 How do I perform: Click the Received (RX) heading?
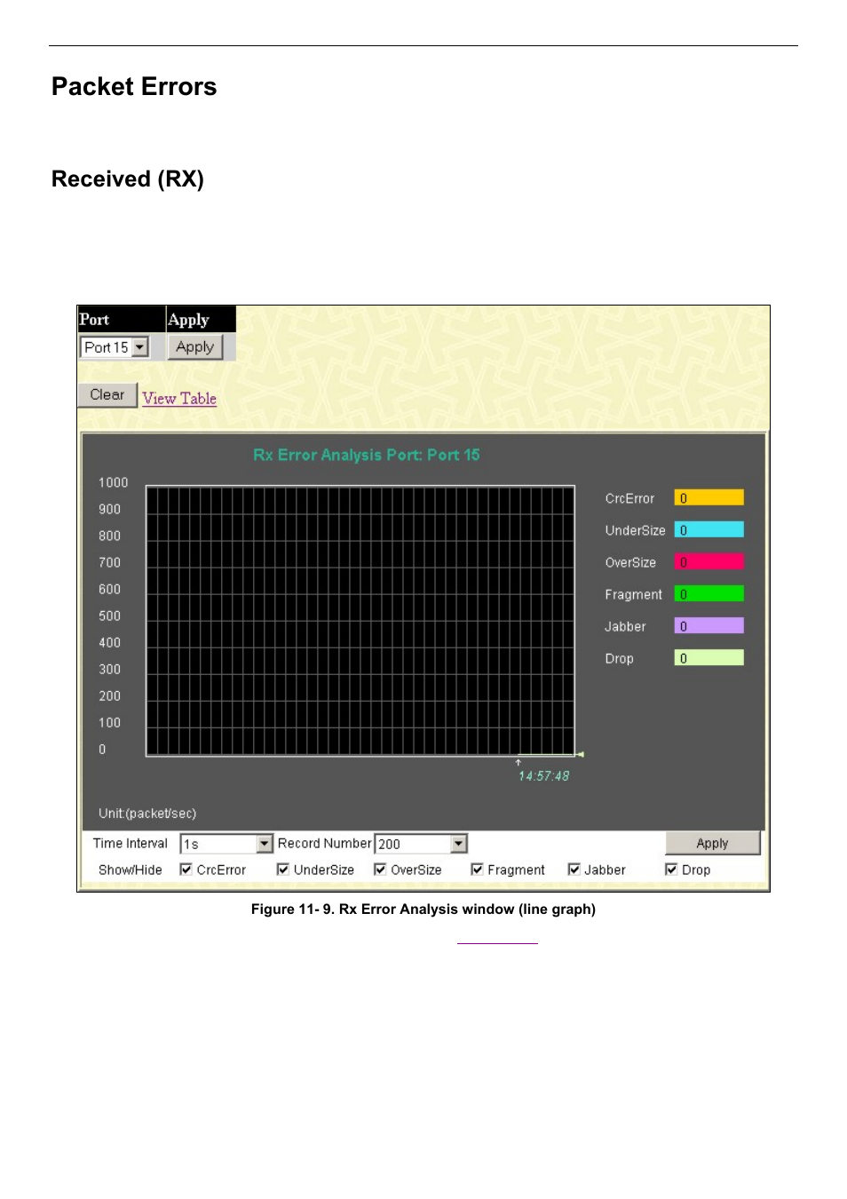pyautogui.click(x=128, y=179)
